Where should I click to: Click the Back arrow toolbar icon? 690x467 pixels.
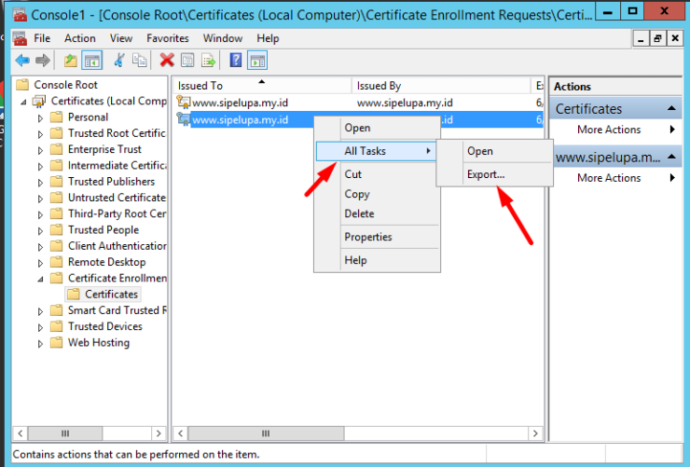(x=22, y=61)
